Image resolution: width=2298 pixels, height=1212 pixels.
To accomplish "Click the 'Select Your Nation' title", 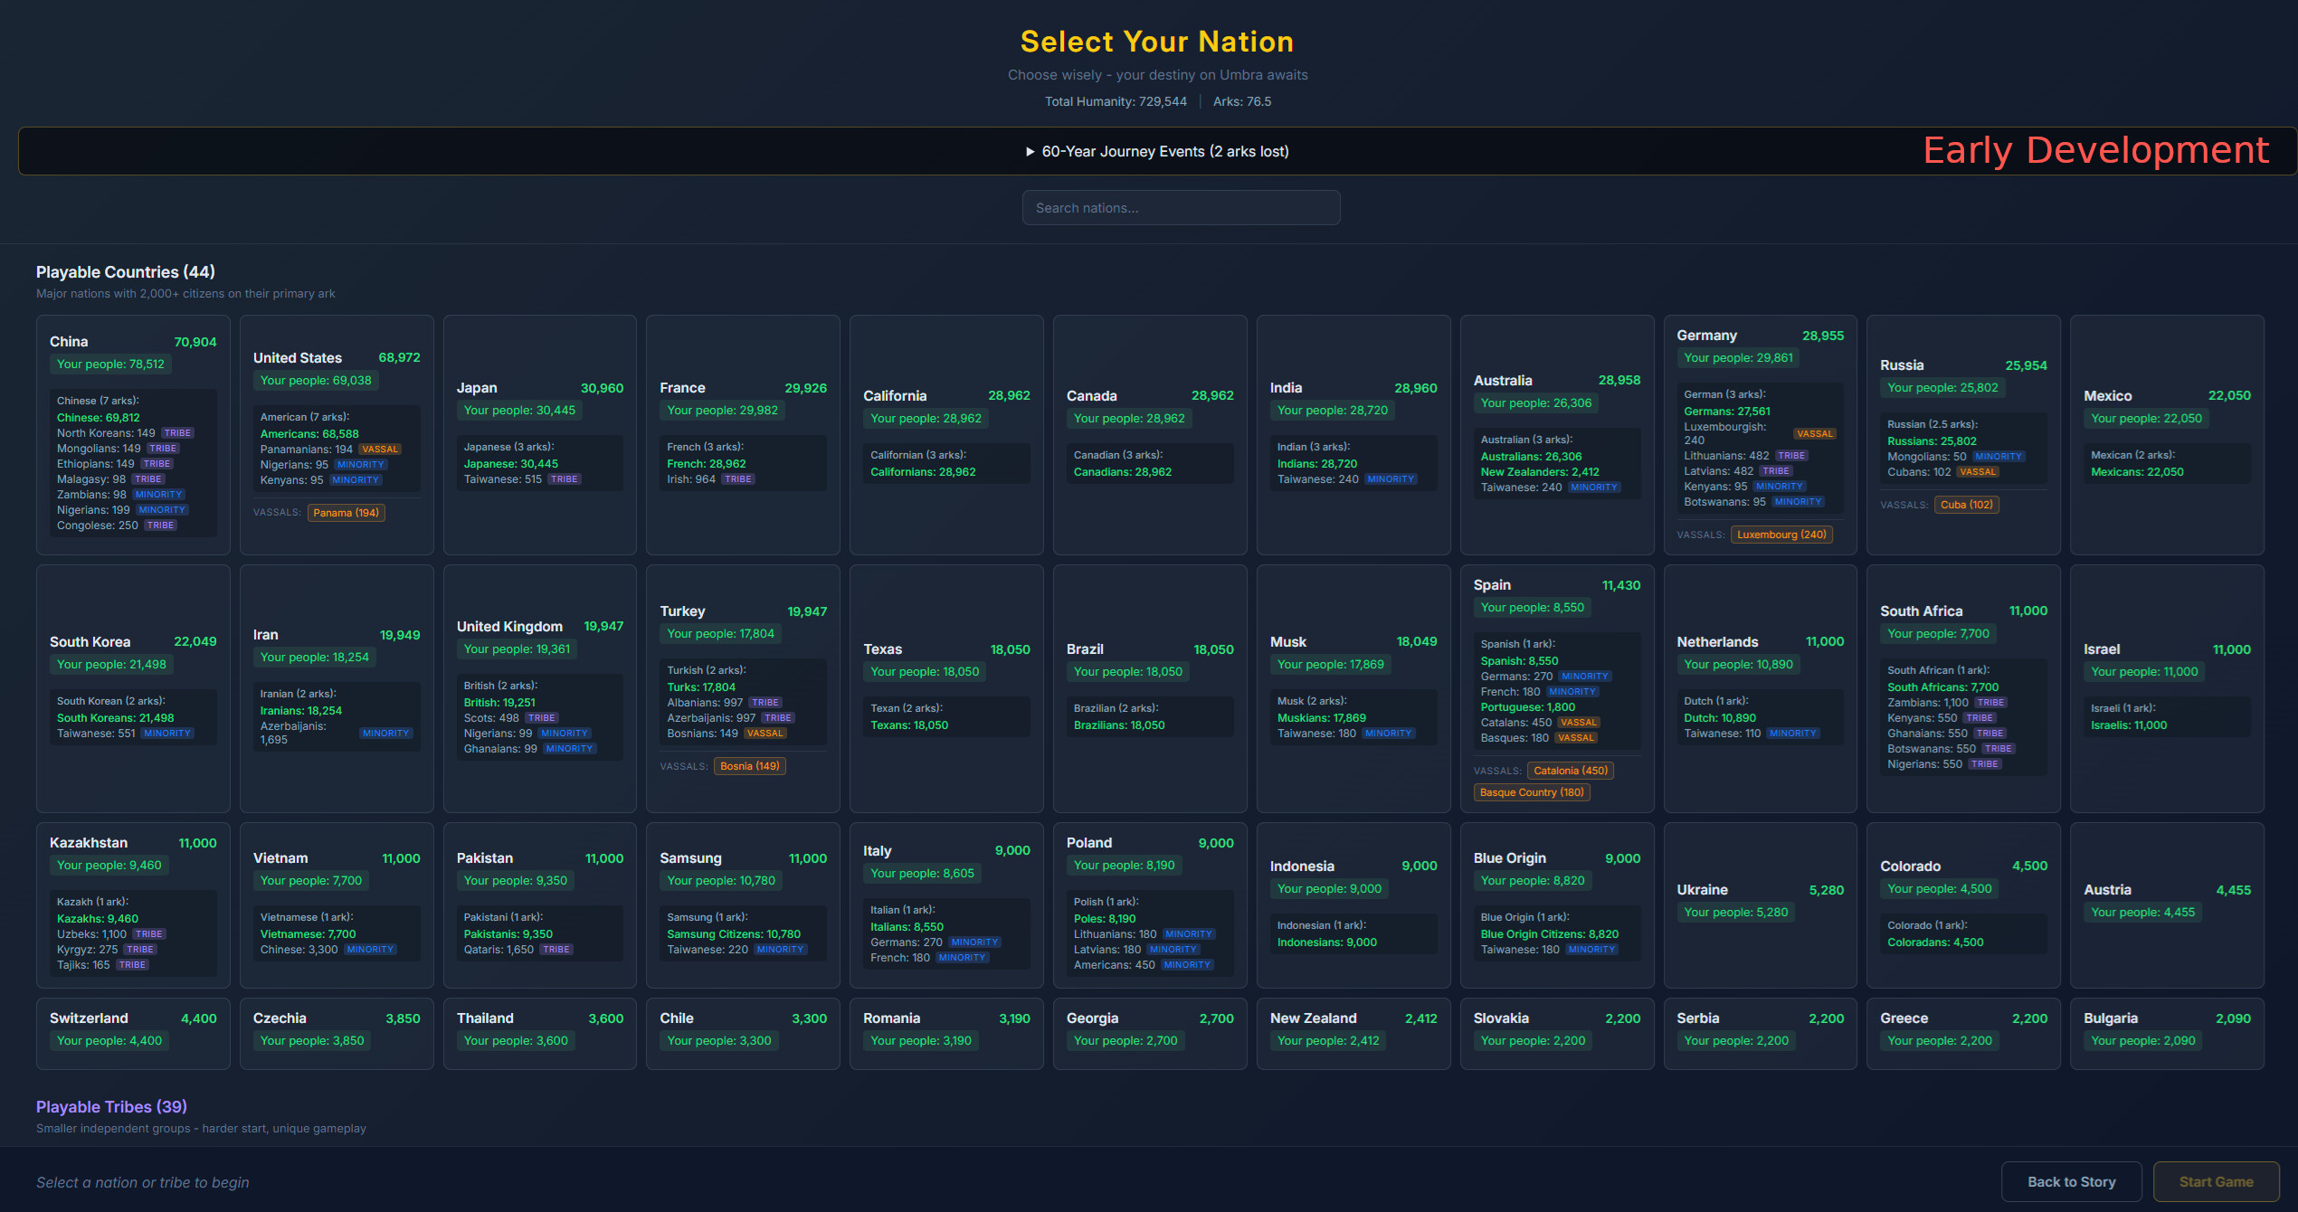I will (1157, 42).
